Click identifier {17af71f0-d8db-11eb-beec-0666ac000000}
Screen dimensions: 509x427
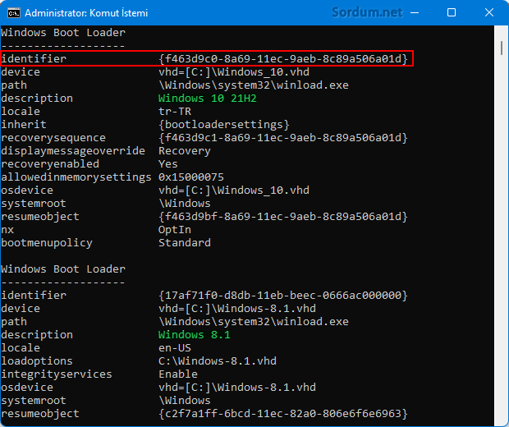coord(282,295)
